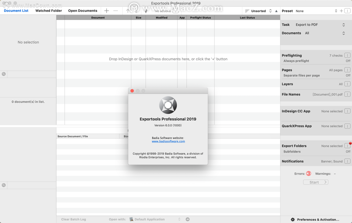This screenshot has height=223, width=352.
Task: Open the No actions options menu
Action: click(x=176, y=11)
